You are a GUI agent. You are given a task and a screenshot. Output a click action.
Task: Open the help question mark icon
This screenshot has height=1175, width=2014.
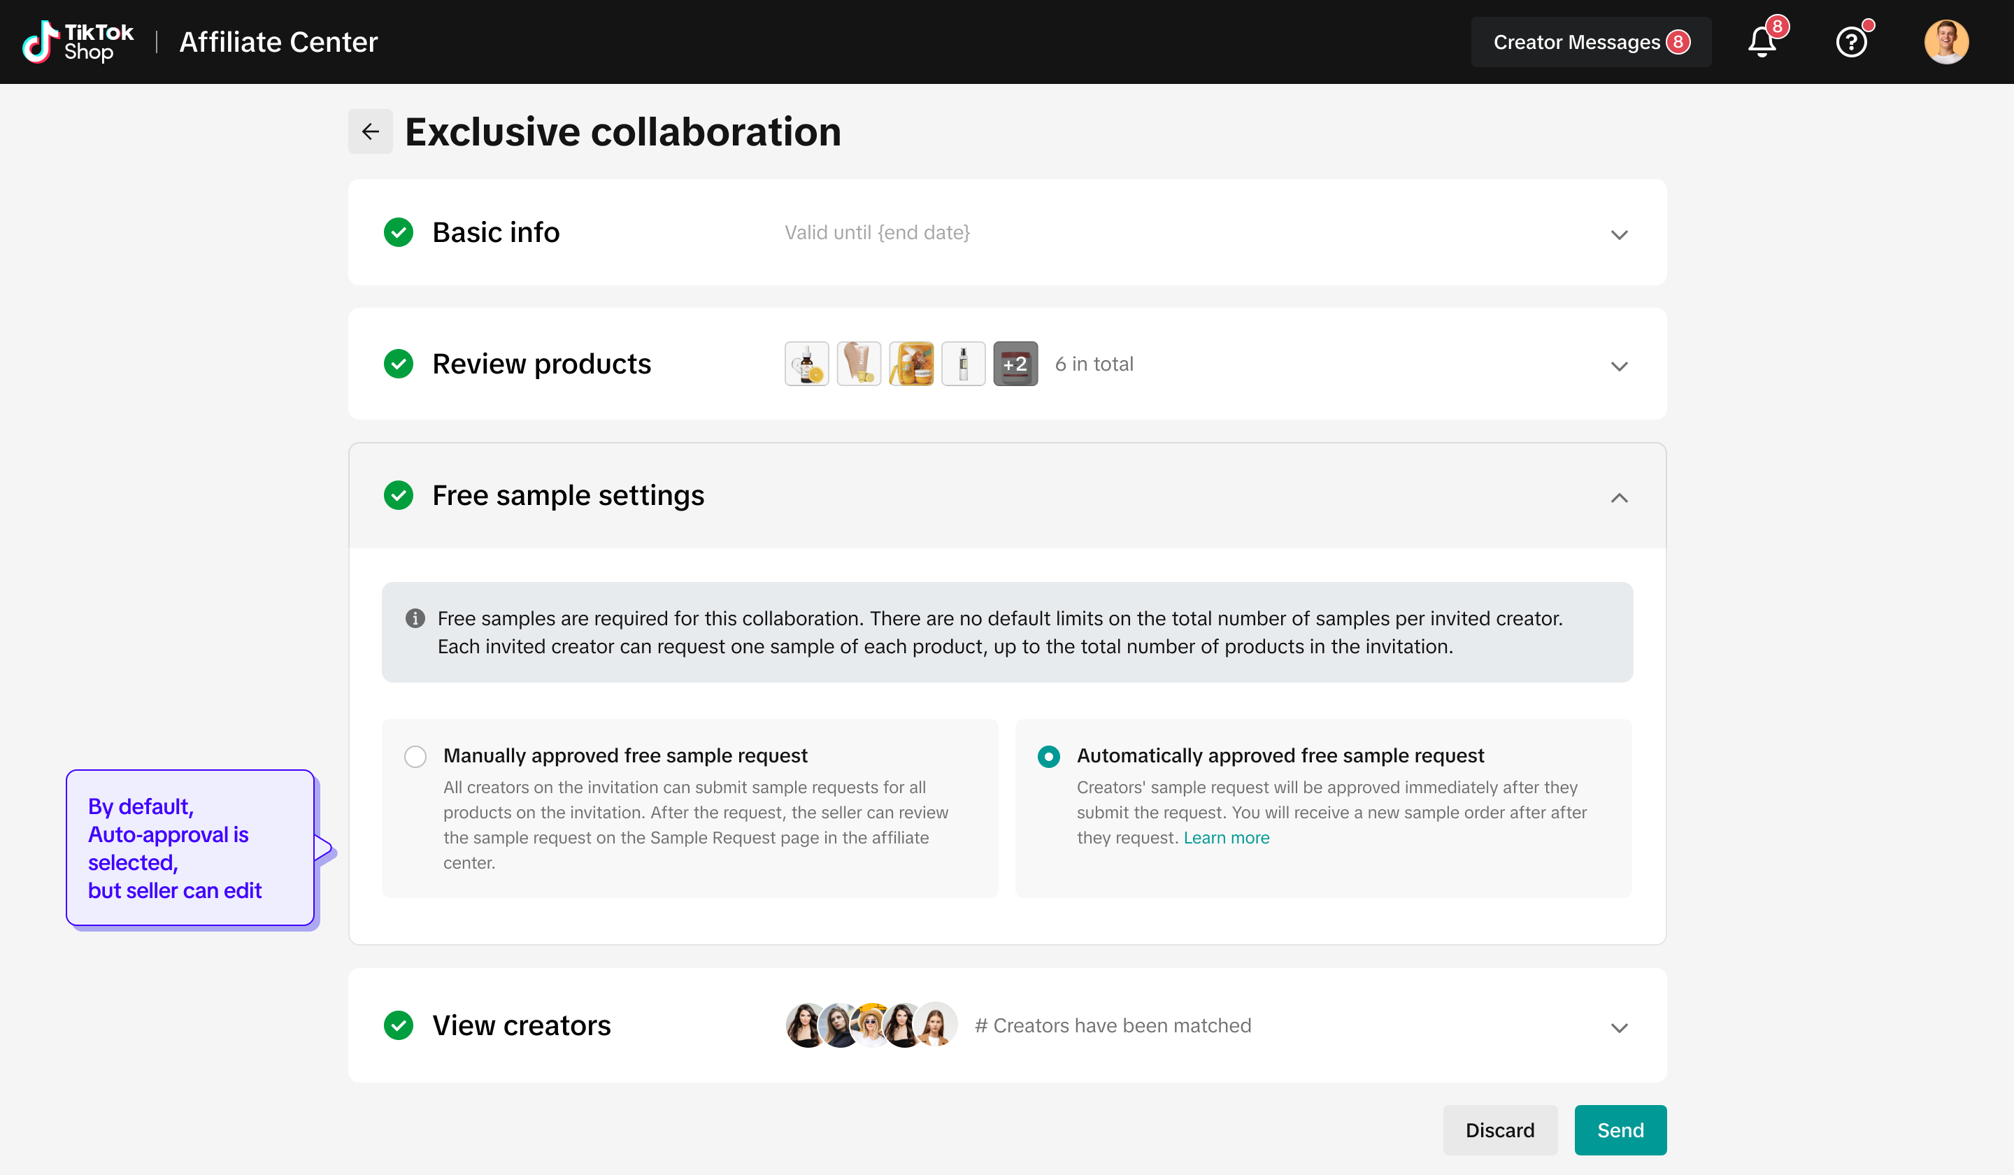[1851, 41]
